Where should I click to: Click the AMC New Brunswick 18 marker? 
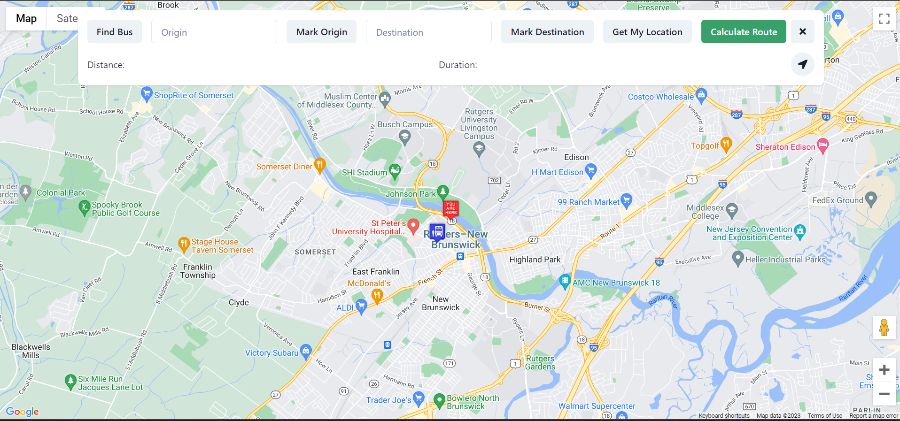click(x=565, y=281)
